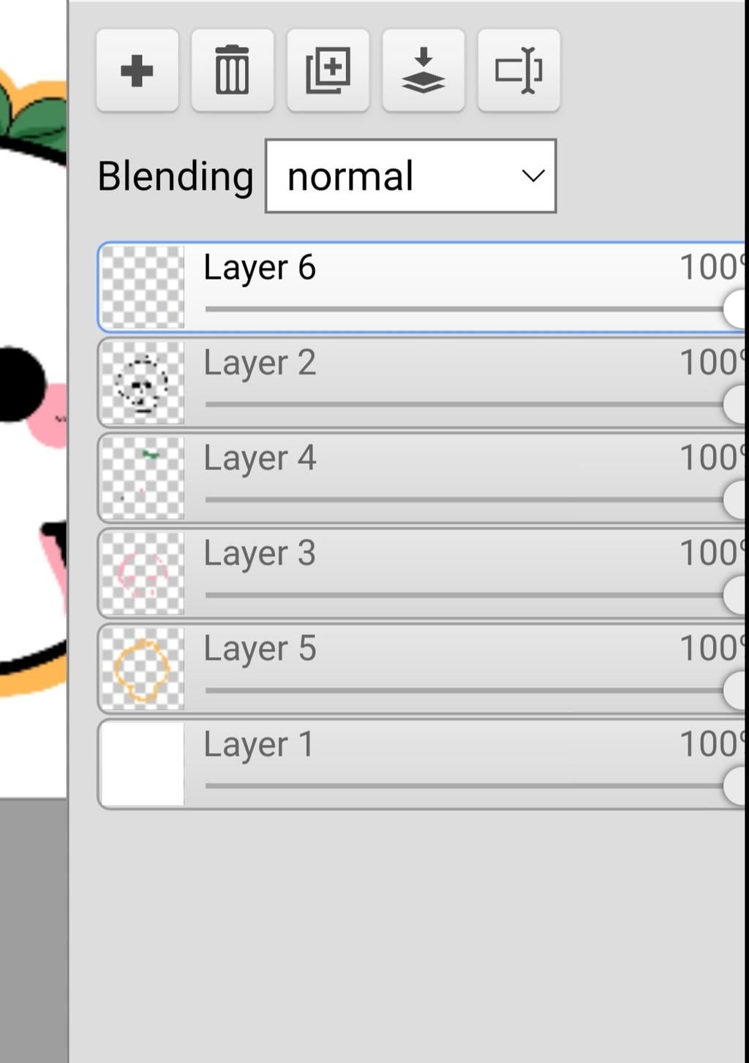Click the merge layer down icon
Screen dimensions: 749x1063
click(423, 71)
